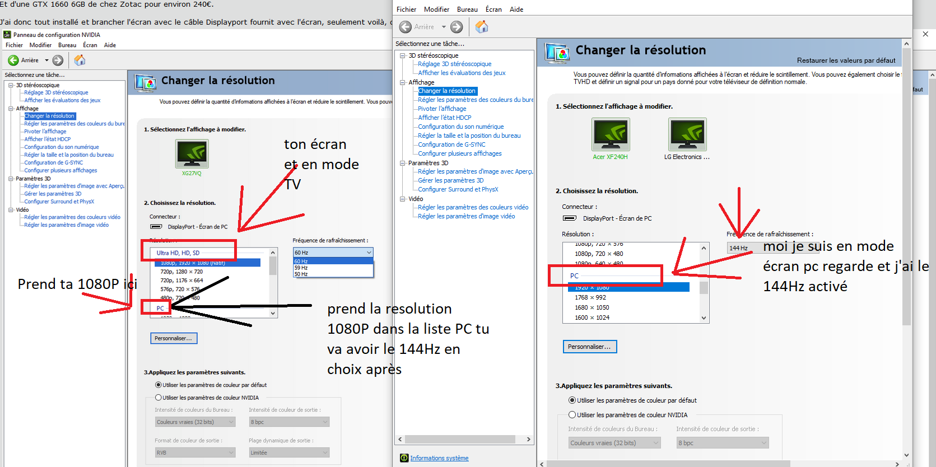This screenshot has width=936, height=467.
Task: Open Afficher l'état HDCP in left window
Action: [48, 139]
